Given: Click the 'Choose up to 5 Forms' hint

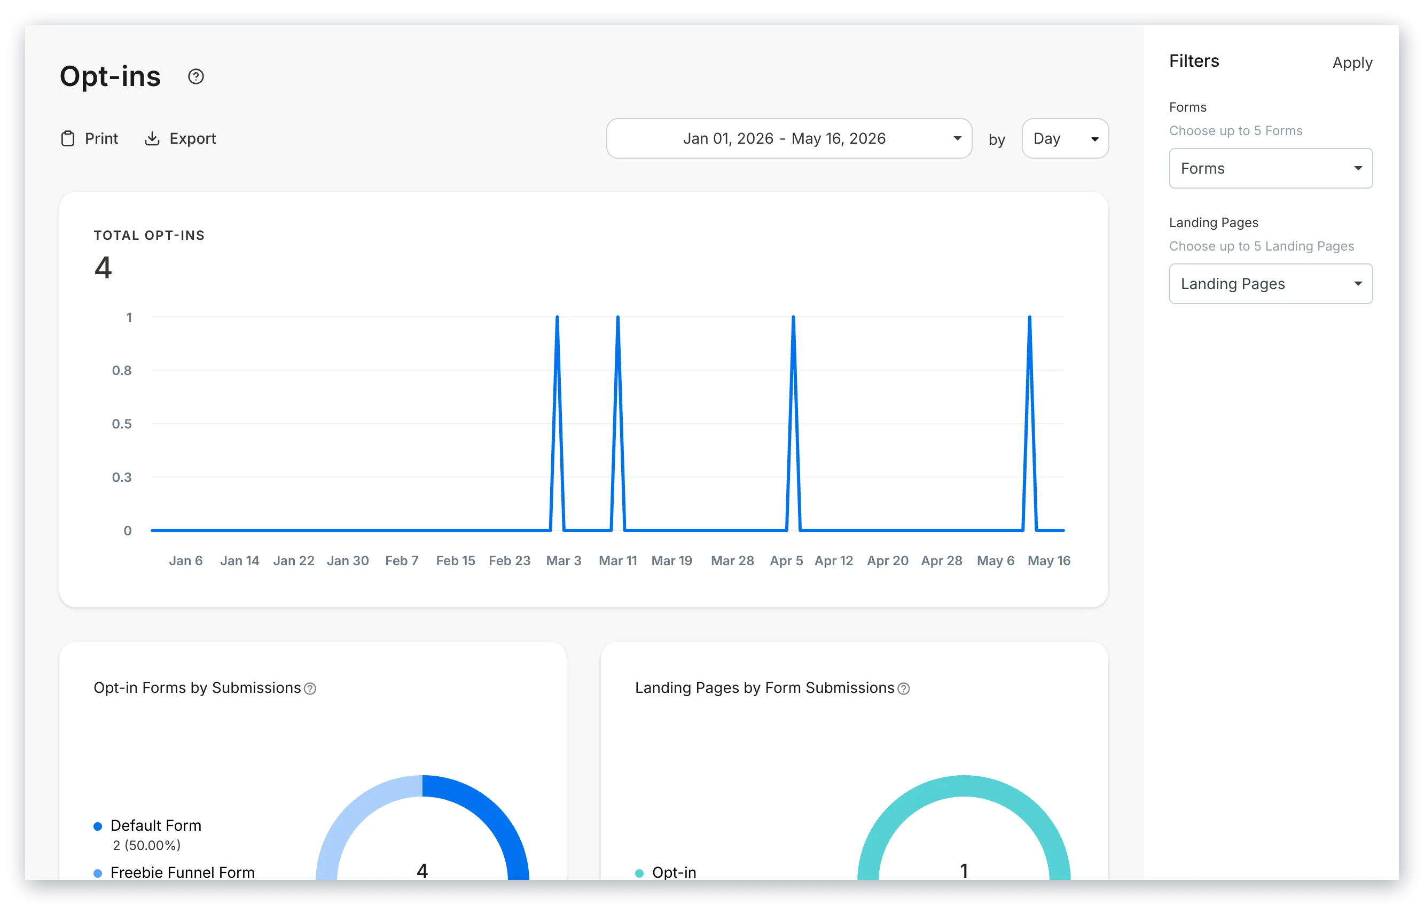Looking at the screenshot, I should (x=1236, y=131).
